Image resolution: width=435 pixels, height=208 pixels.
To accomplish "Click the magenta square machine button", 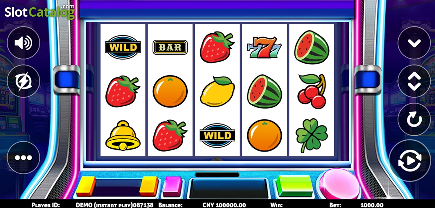I will click(x=172, y=186).
